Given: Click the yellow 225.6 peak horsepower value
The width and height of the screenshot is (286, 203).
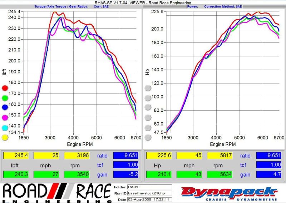Looking at the screenshot, I should (159, 156).
